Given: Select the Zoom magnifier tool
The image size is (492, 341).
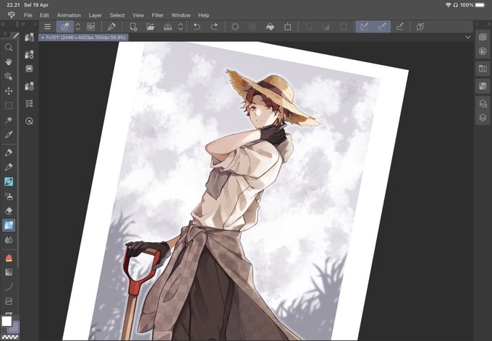Looking at the screenshot, I should tap(9, 48).
